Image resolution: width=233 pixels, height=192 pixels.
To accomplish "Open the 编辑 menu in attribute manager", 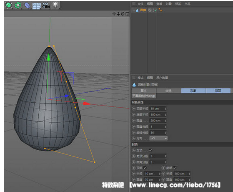I will 150,78.
